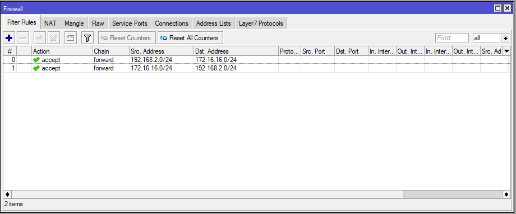
Task: Click the right arrow of horizontal scrollbar
Action: coord(506,194)
